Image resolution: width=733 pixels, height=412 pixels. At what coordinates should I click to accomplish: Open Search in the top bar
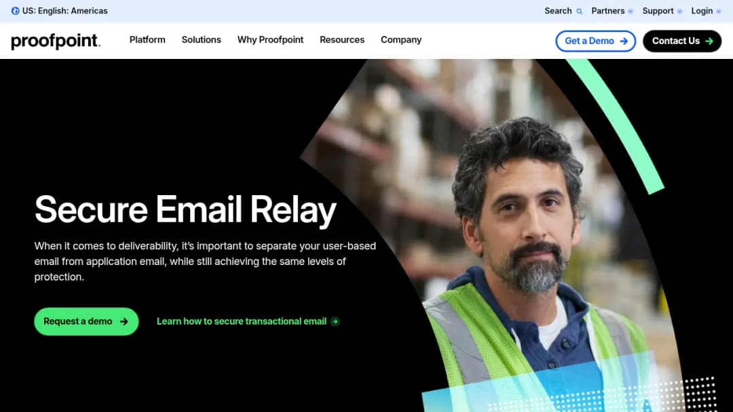(x=563, y=11)
